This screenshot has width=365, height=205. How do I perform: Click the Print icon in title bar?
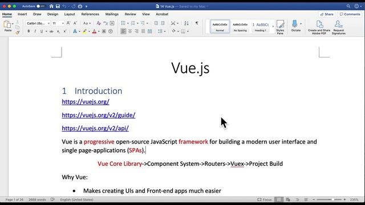click(x=80, y=6)
